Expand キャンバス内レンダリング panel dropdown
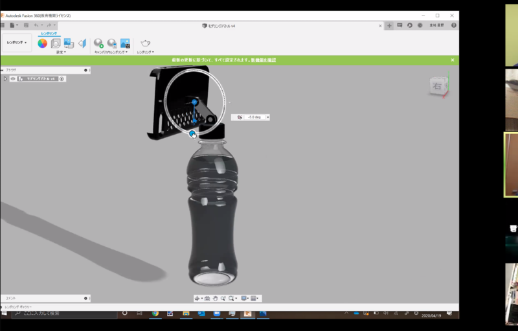518x331 pixels. tap(111, 52)
